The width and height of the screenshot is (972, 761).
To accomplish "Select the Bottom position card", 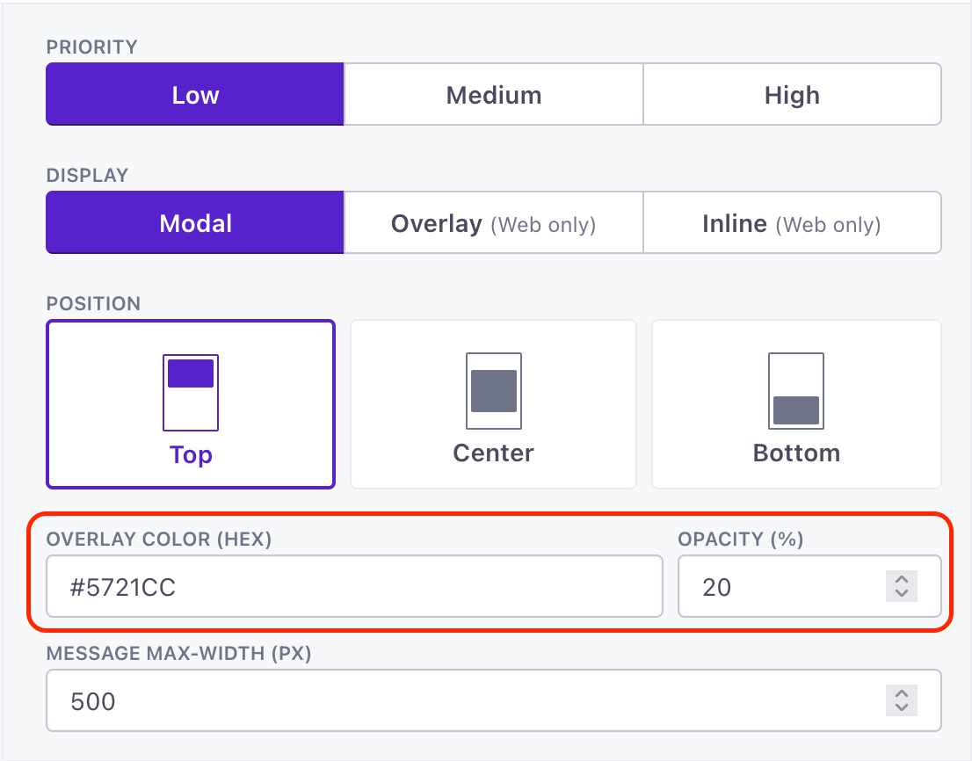I will [796, 404].
